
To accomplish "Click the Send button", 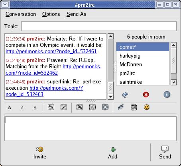I will pyautogui.click(x=165, y=152).
